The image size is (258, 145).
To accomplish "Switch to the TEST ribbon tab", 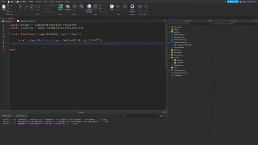I will click(46, 2).
